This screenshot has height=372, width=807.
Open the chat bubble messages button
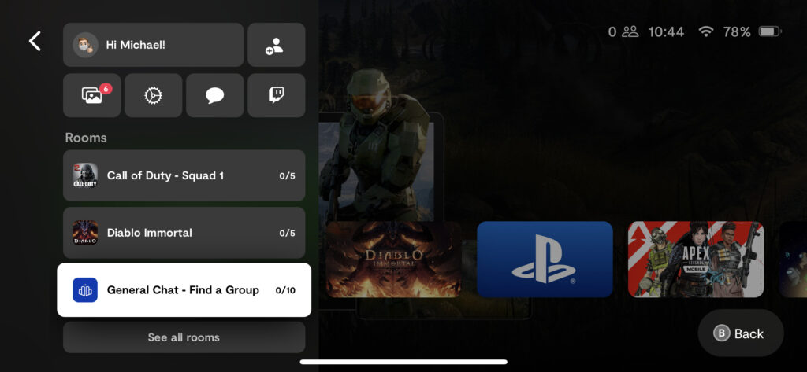coord(214,96)
